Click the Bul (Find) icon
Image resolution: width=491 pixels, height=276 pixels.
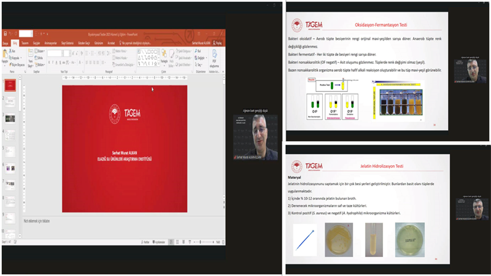click(x=198, y=52)
